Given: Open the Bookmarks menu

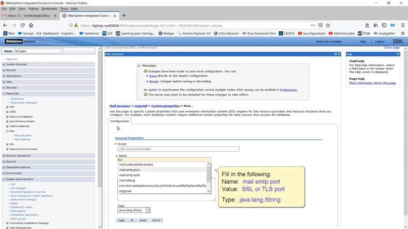Looking at the screenshot, I should (x=49, y=8).
